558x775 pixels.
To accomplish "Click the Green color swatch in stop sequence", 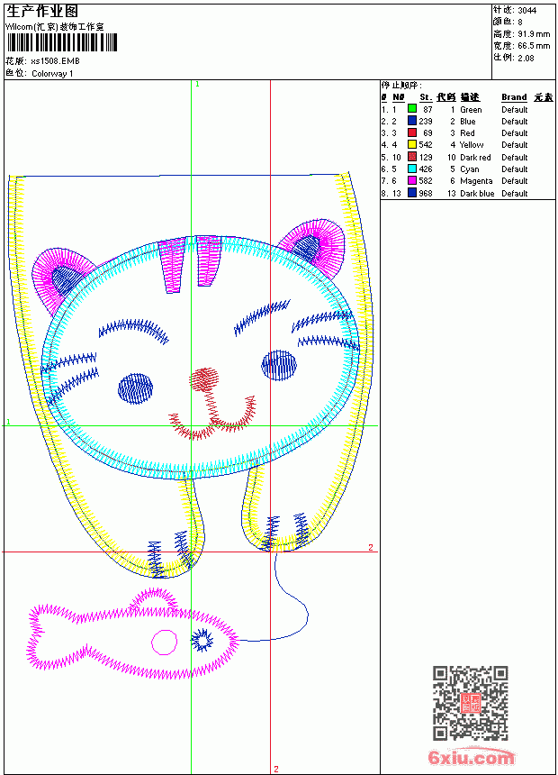I will [412, 109].
